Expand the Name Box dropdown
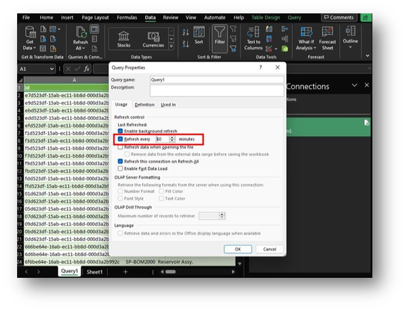Screen dimensions: 406x311 point(52,69)
